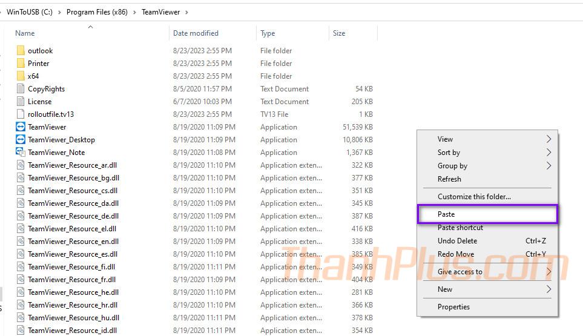Open the Group by submenu
The height and width of the screenshot is (336, 583).
tap(452, 166)
